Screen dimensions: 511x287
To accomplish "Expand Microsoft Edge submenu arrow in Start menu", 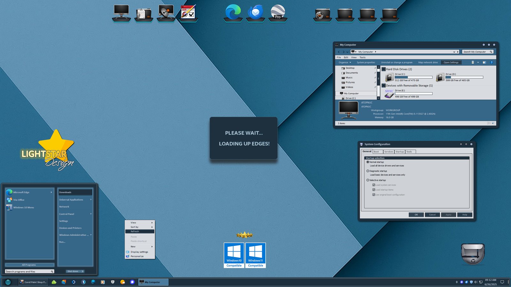I will coord(51,192).
